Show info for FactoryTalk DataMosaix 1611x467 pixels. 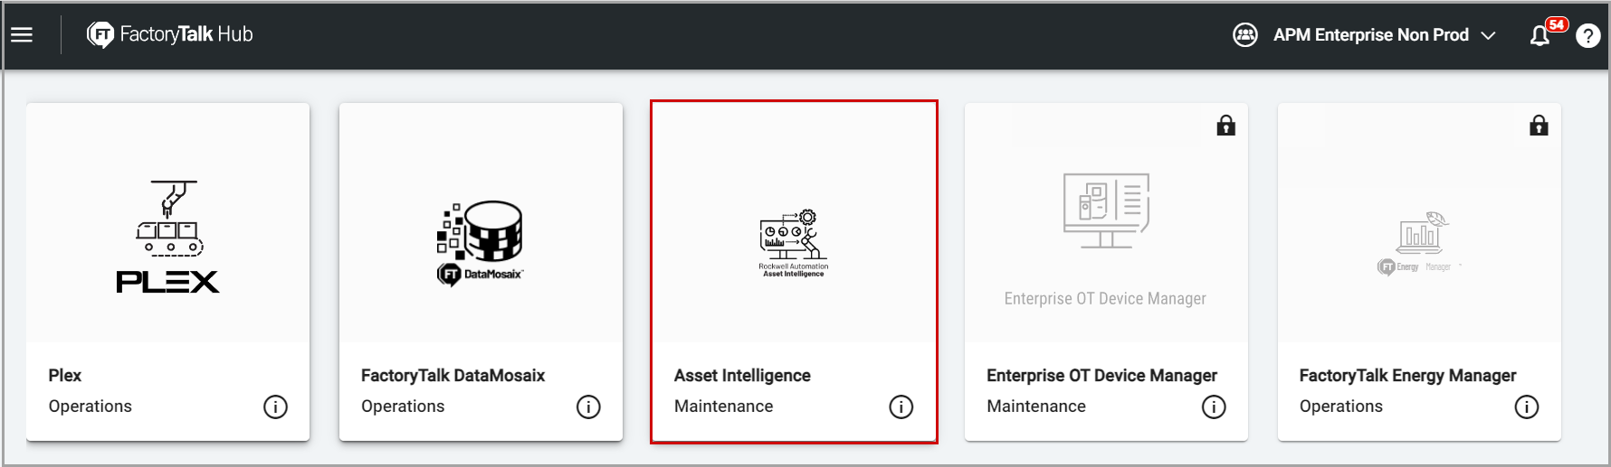point(588,407)
